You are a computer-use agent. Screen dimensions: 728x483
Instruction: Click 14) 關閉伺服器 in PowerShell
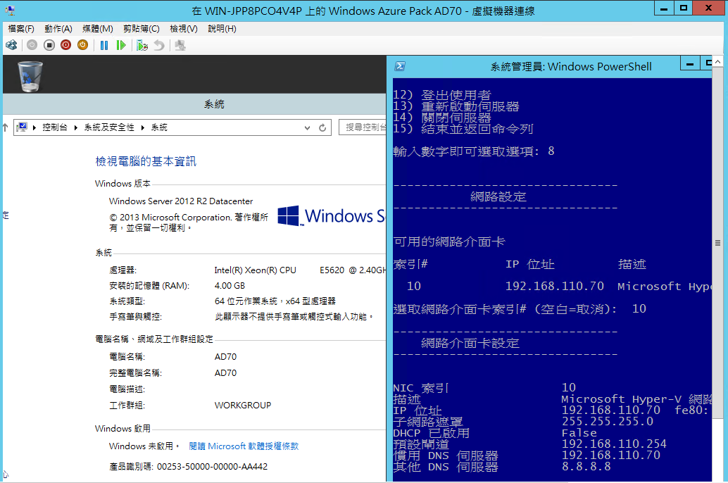[442, 118]
